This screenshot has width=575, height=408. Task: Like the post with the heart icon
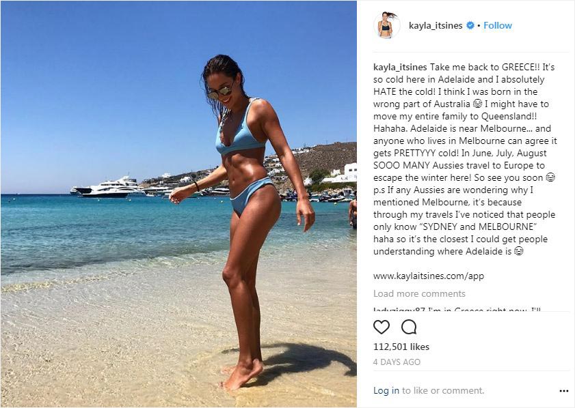pos(381,327)
